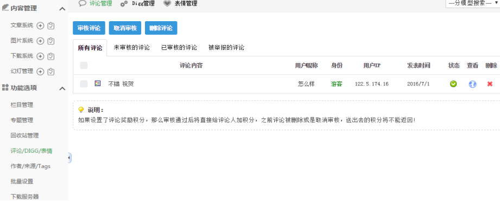Click the user nickname 怎么样
Screen dimensions: 500x207
pyautogui.click(x=306, y=84)
